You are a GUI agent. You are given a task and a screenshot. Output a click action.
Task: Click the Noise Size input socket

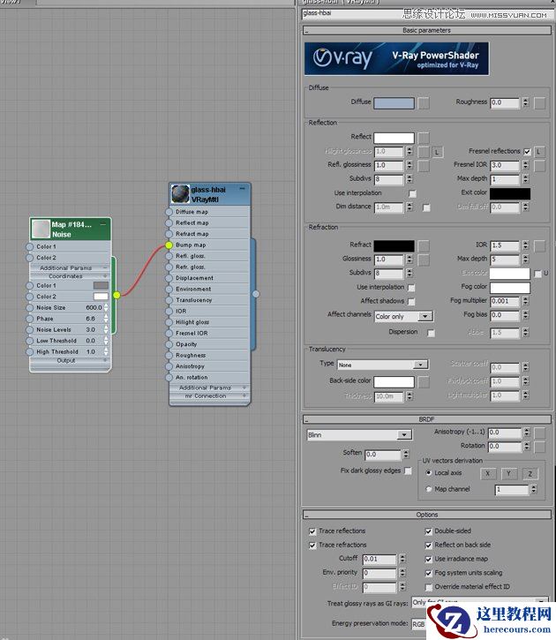(29, 308)
